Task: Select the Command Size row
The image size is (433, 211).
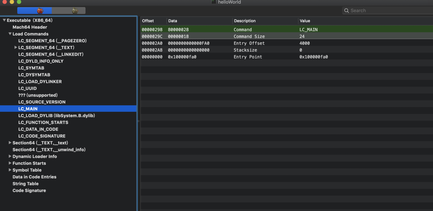Action: (x=287, y=36)
